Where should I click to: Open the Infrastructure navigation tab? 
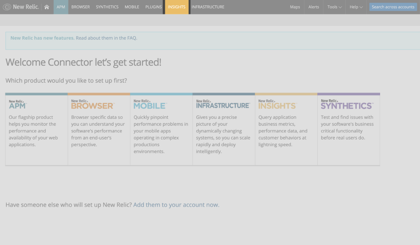click(208, 7)
